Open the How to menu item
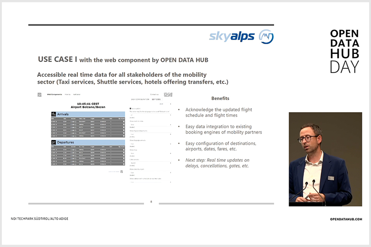The height and width of the screenshot is (247, 371). tap(68, 95)
